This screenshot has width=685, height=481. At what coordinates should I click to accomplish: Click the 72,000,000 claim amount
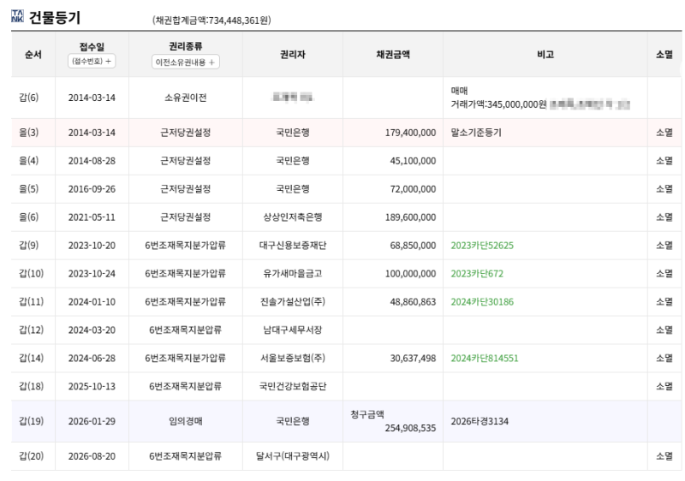413,189
